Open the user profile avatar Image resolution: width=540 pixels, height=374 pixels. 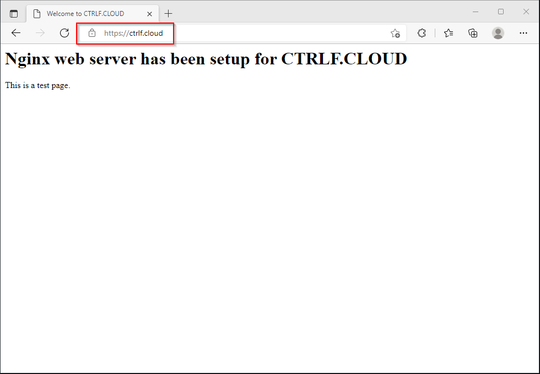coord(498,33)
